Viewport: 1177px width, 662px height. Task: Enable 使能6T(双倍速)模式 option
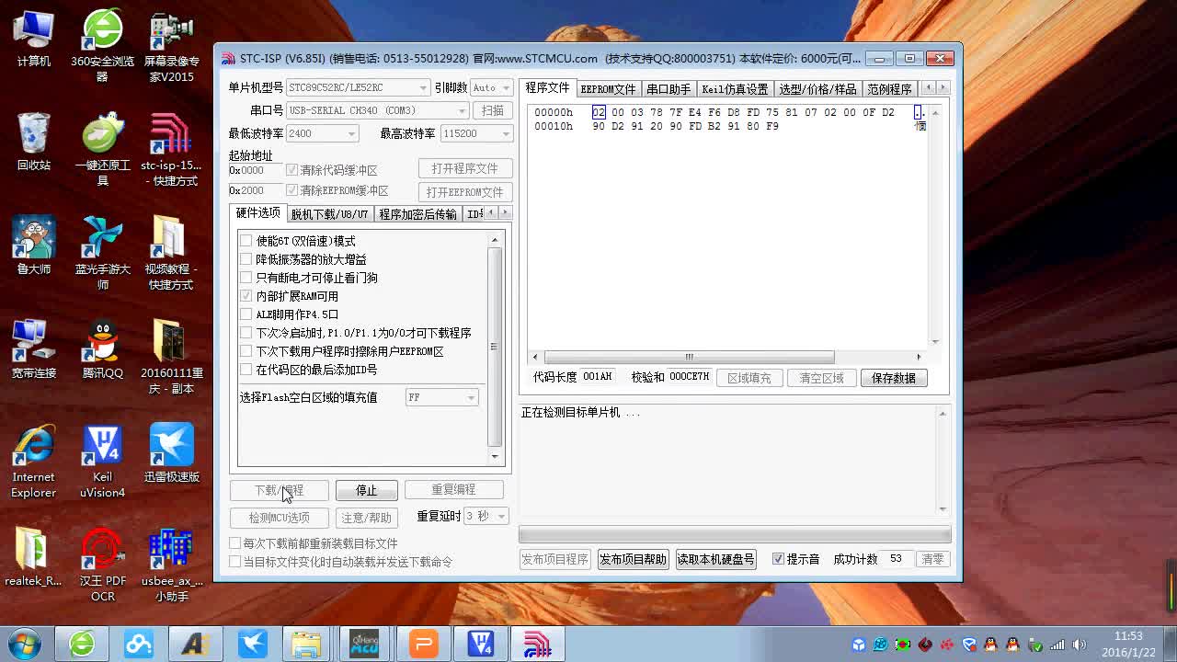246,241
